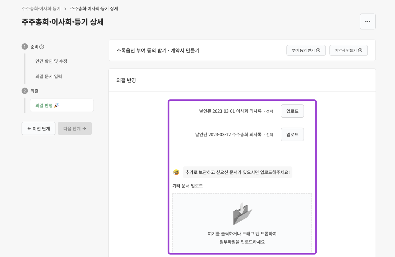Viewport: 395px width, 257px height.
Task: Navigate via the 주주총회·이사회·등기 breadcrumb link
Action: pyautogui.click(x=40, y=8)
